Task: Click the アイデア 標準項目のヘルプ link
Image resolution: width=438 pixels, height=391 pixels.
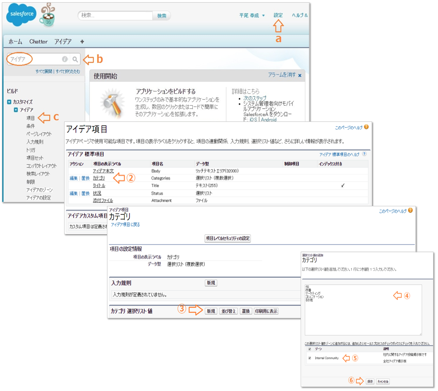Action: point(339,154)
